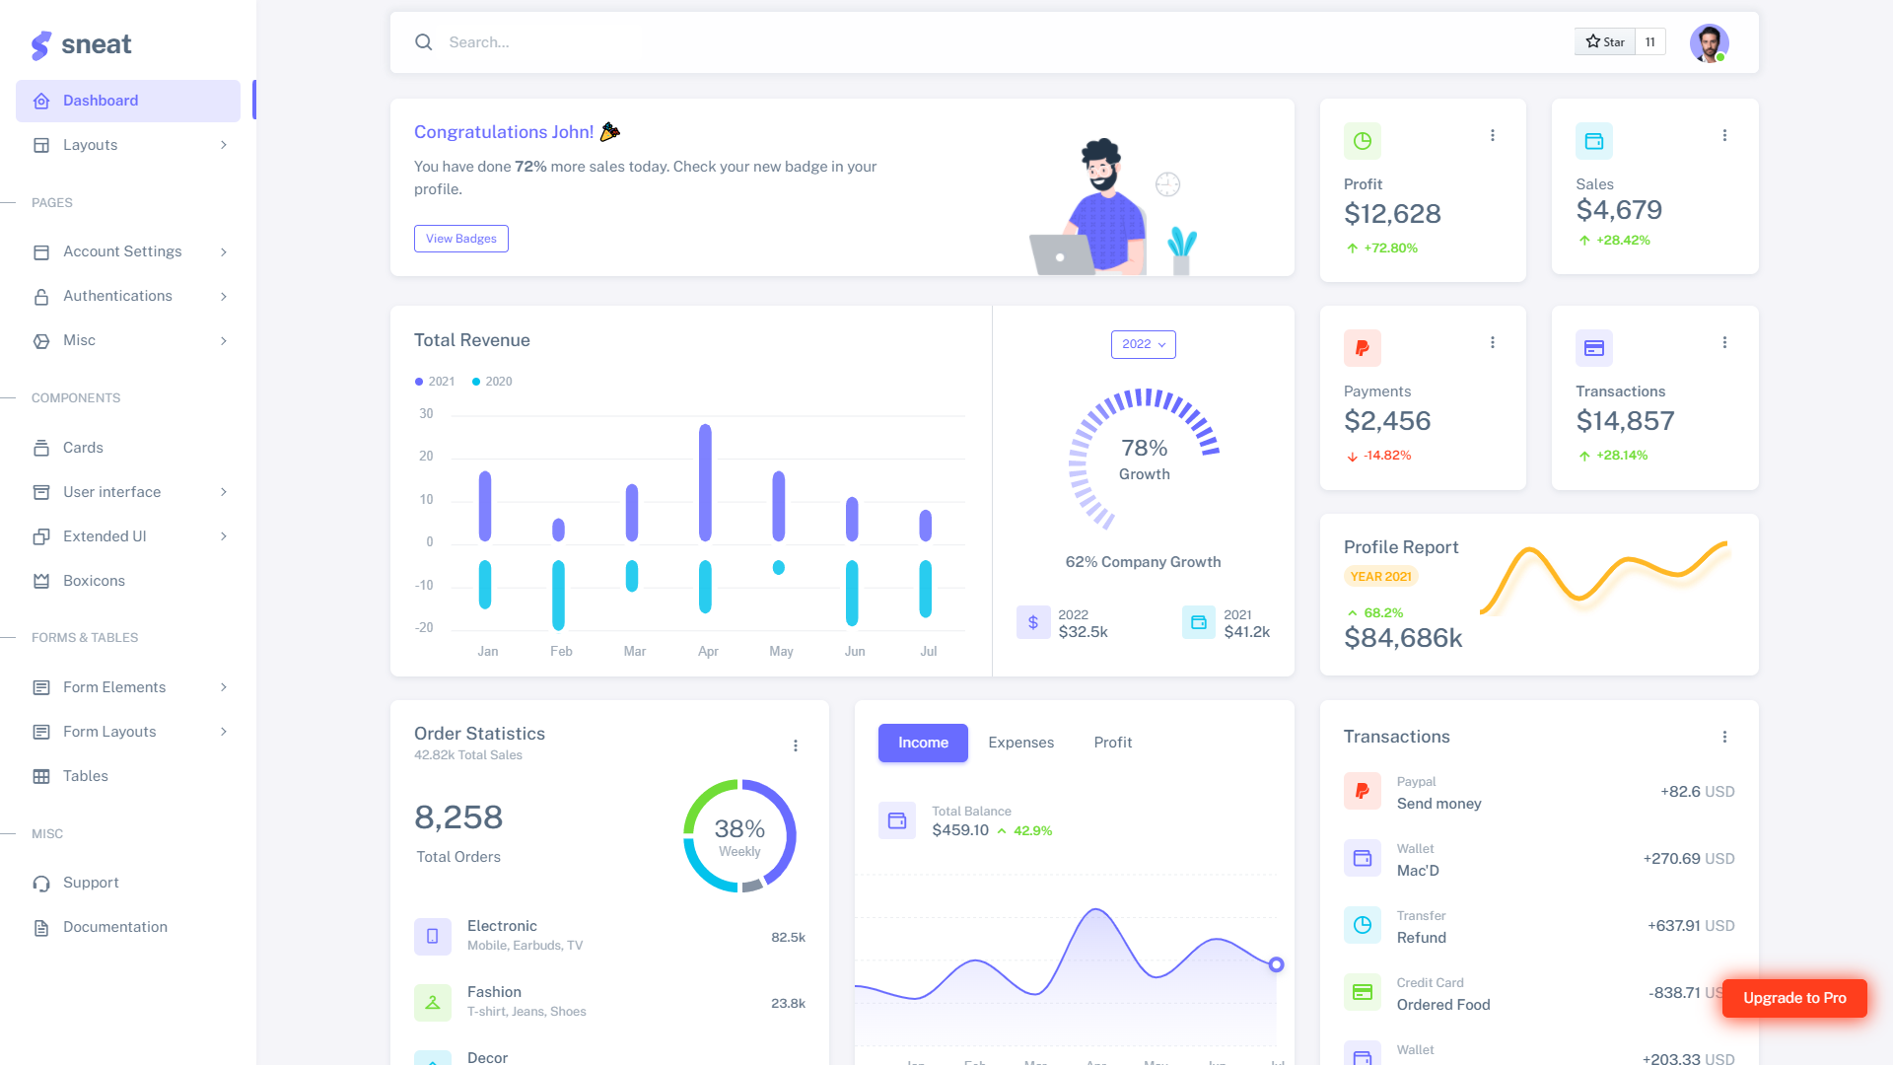This screenshot has width=1893, height=1065.
Task: Click the Transactions panel three-dot menu icon
Action: pyautogui.click(x=1725, y=738)
